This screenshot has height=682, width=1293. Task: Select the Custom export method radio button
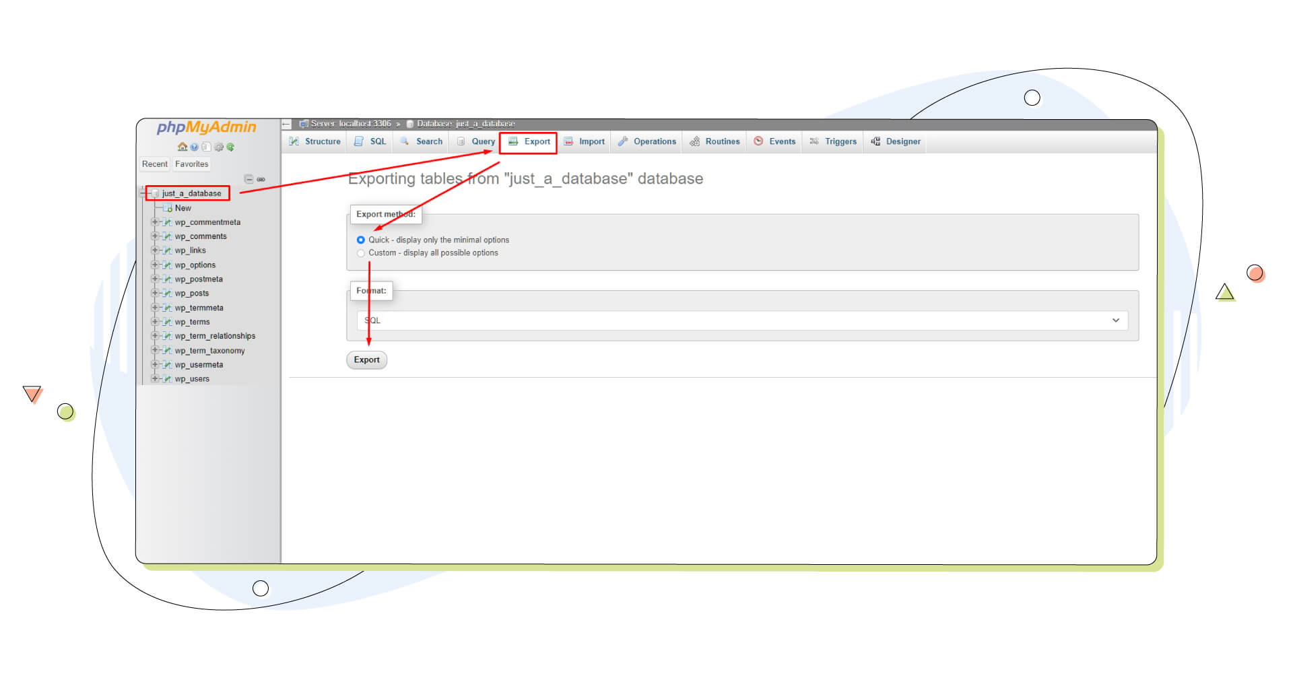361,253
